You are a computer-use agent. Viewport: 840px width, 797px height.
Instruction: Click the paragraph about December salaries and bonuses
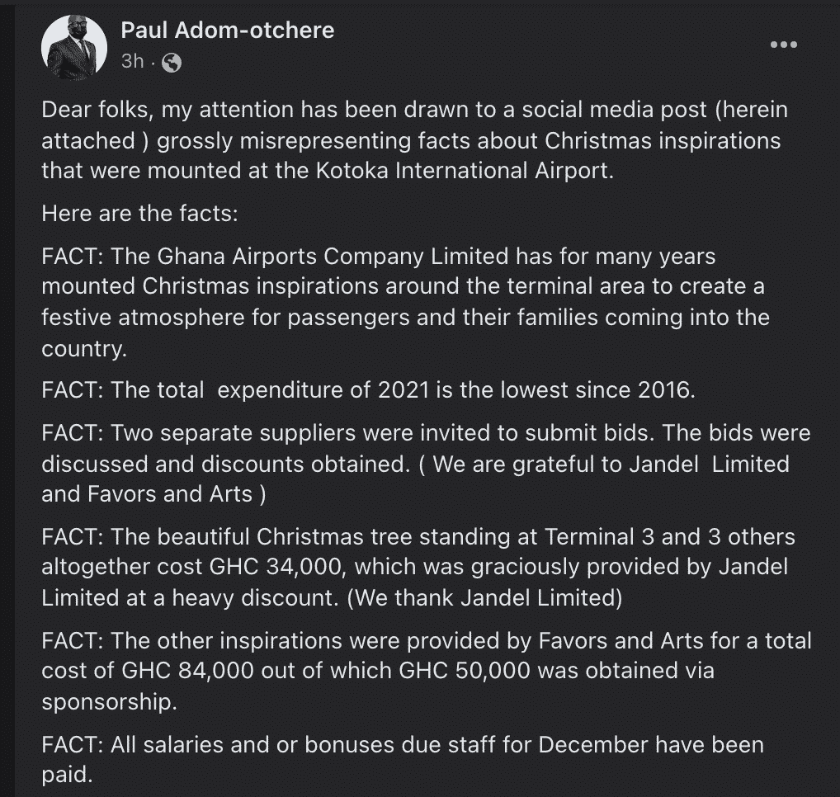(x=403, y=760)
